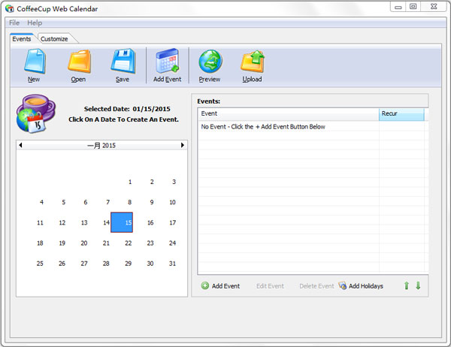This screenshot has height=347, width=451.
Task: Select date 17 in the calendar
Action: coord(173,222)
